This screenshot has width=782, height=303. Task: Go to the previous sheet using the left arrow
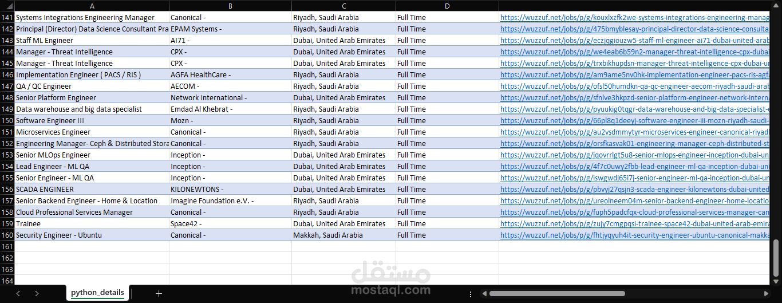coord(18,293)
